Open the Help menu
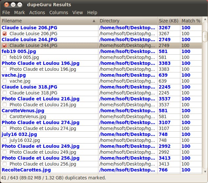 pos(92,13)
